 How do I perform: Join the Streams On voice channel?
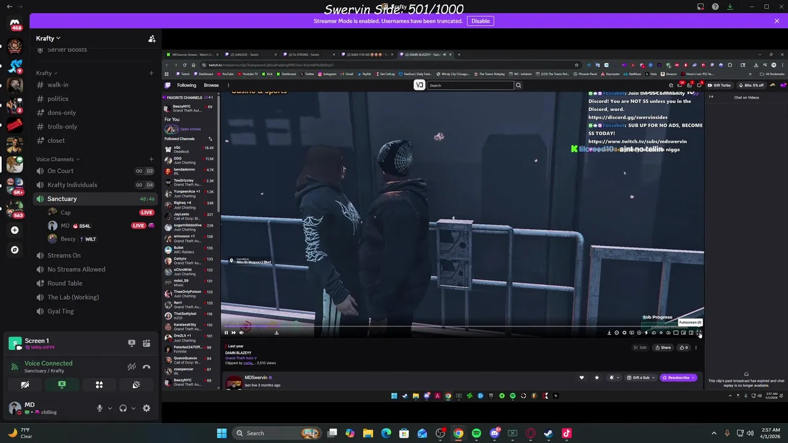95,255
